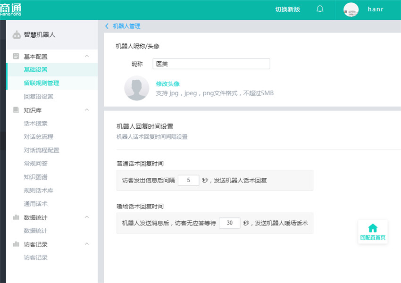
Task: Collapse the 访客记录 section chevron
Action: point(87,244)
